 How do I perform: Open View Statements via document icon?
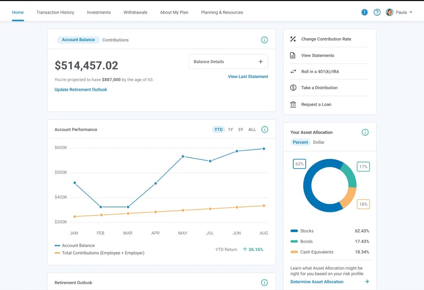(293, 55)
